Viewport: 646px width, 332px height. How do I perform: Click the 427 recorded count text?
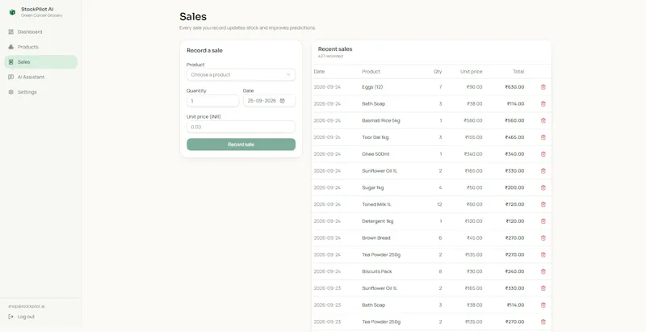coord(330,56)
